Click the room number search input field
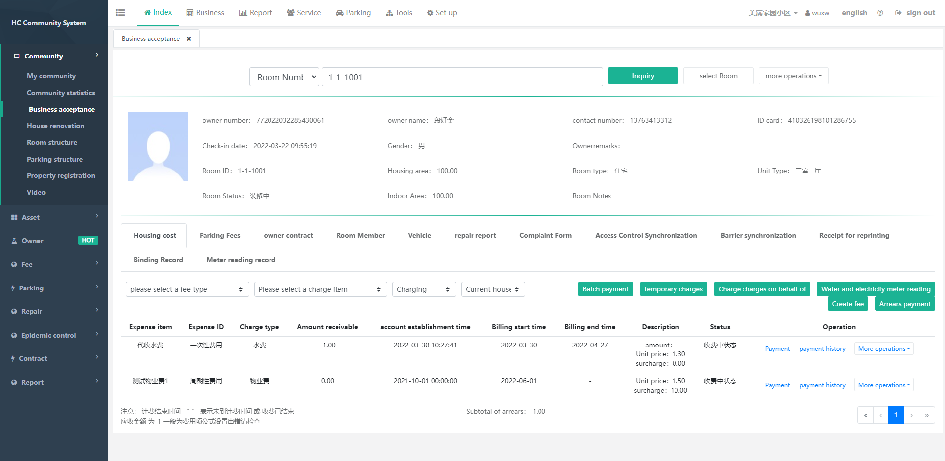Screen dimensions: 945x461 (462, 77)
